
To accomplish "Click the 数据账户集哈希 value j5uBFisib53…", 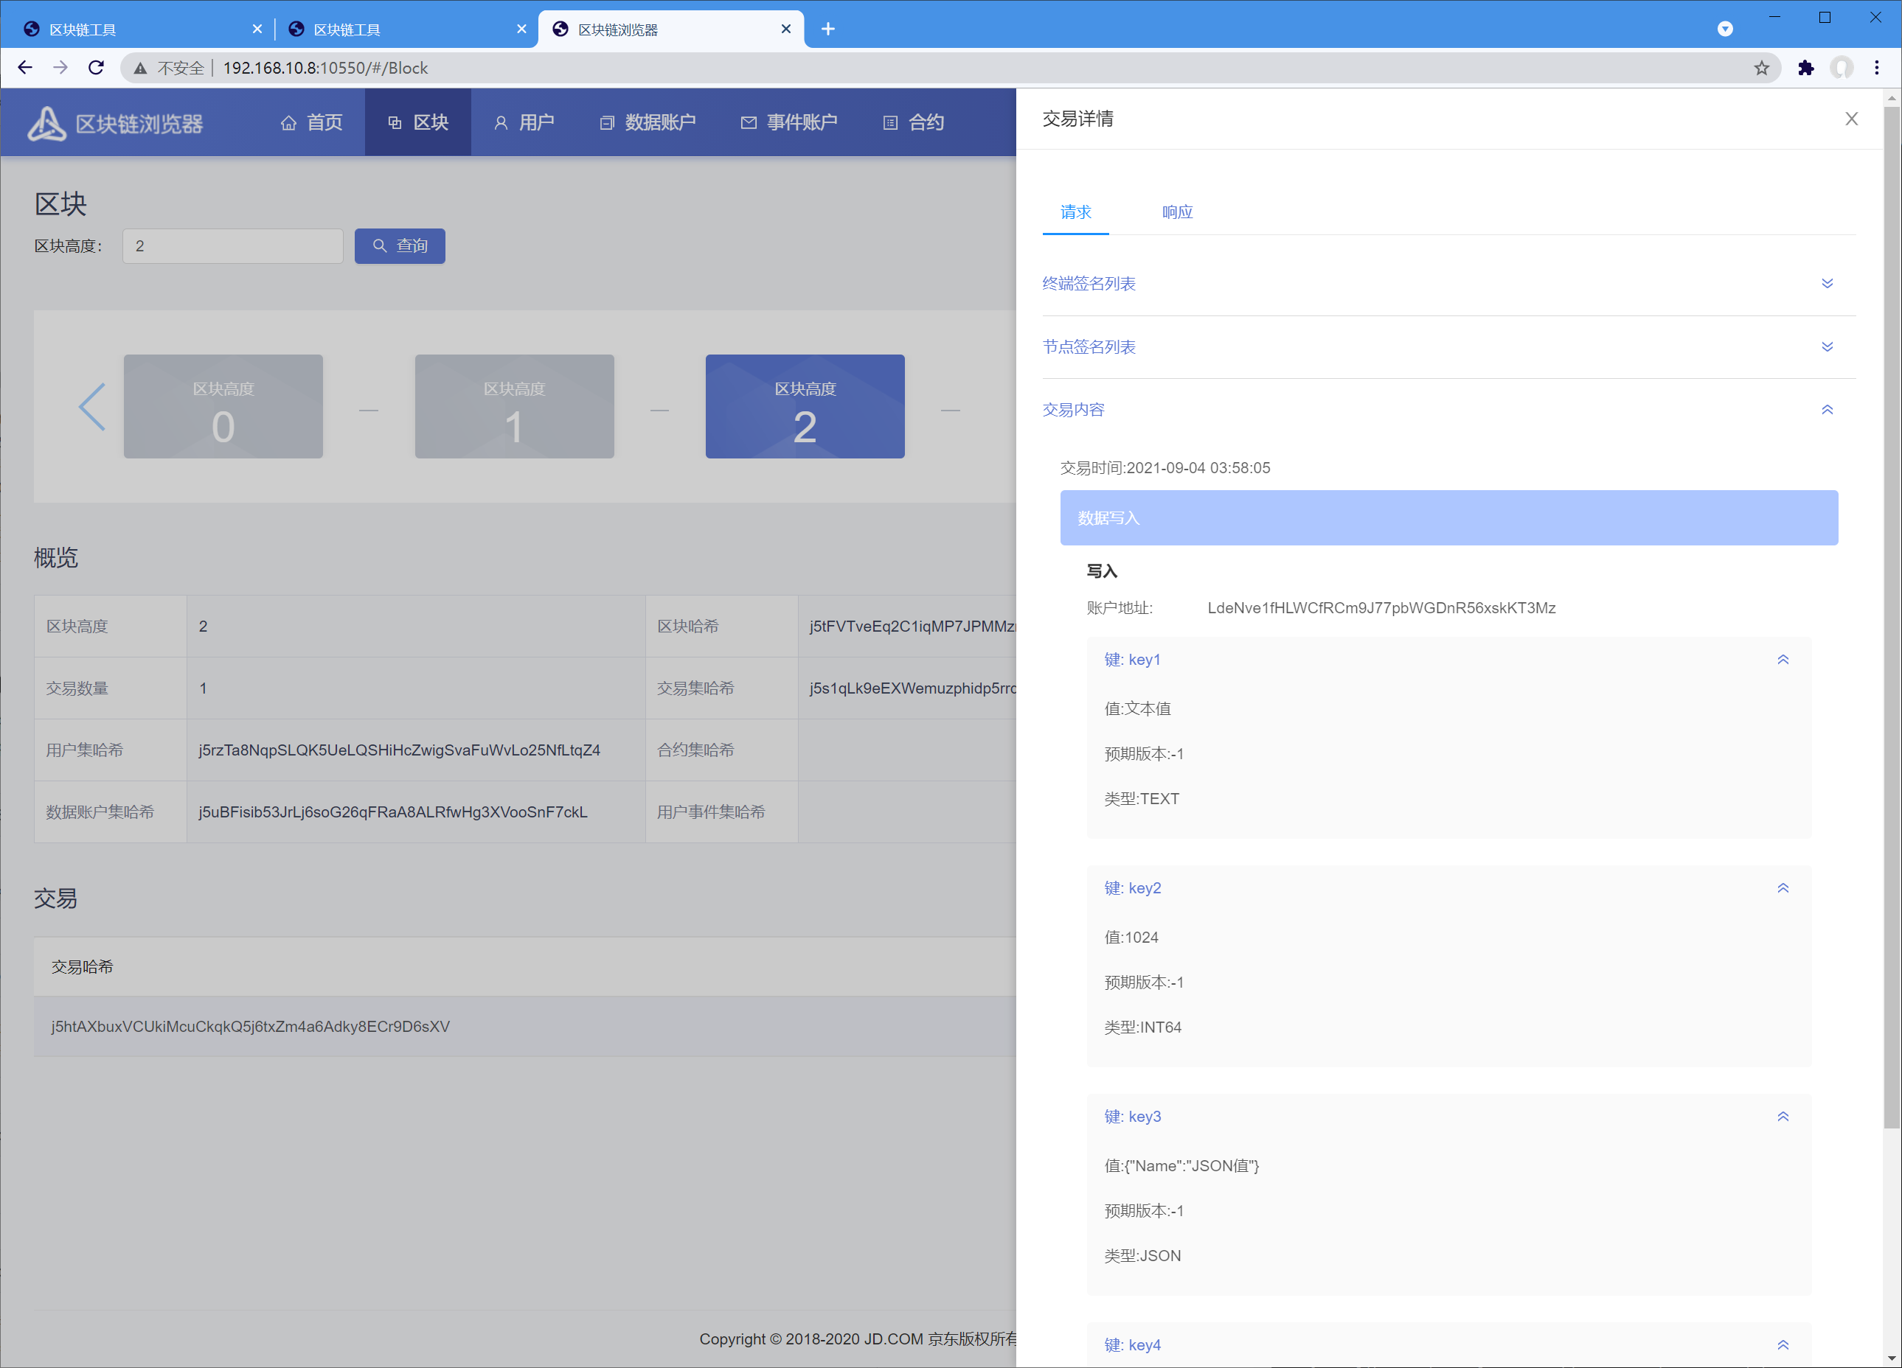I will [x=392, y=812].
